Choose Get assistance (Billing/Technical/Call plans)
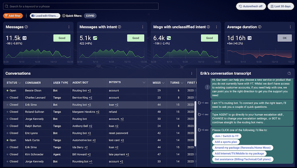 (243, 159)
